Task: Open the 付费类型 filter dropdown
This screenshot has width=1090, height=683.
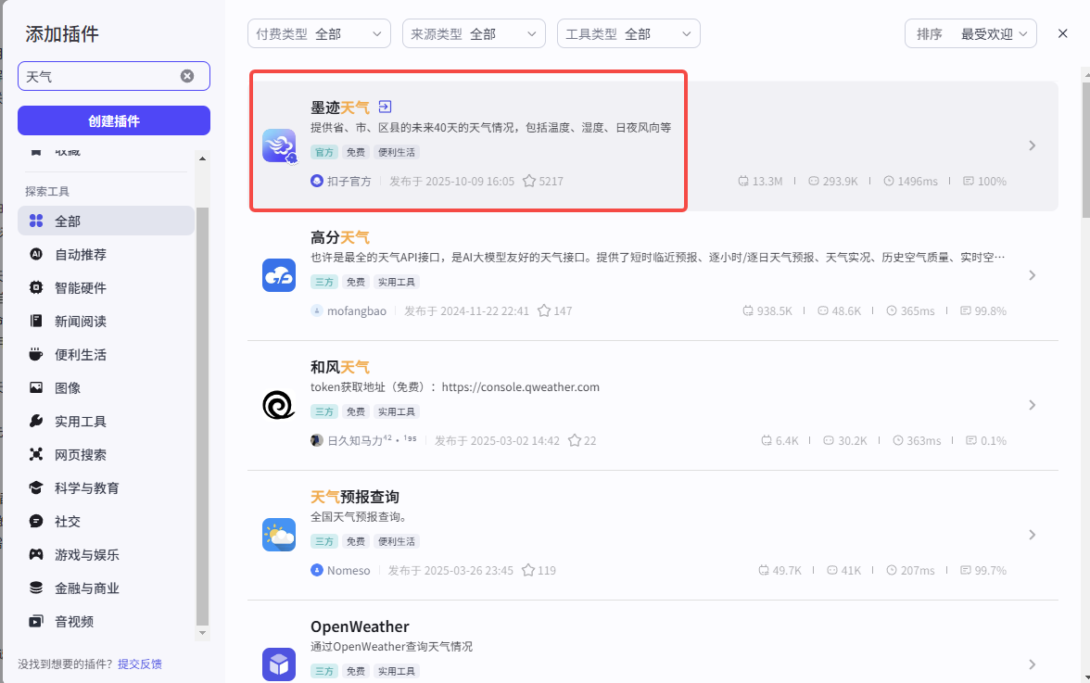Action: (x=319, y=32)
